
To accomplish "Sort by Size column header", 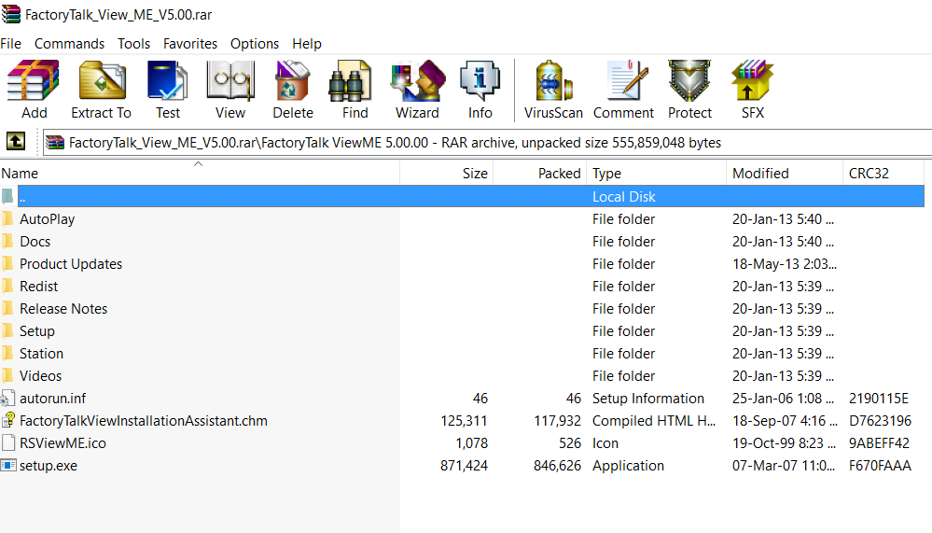I will (x=446, y=173).
